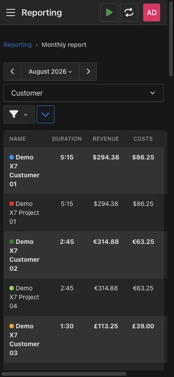
Task: Click 5:15 duration of Project 01
Action: pyautogui.click(x=67, y=204)
